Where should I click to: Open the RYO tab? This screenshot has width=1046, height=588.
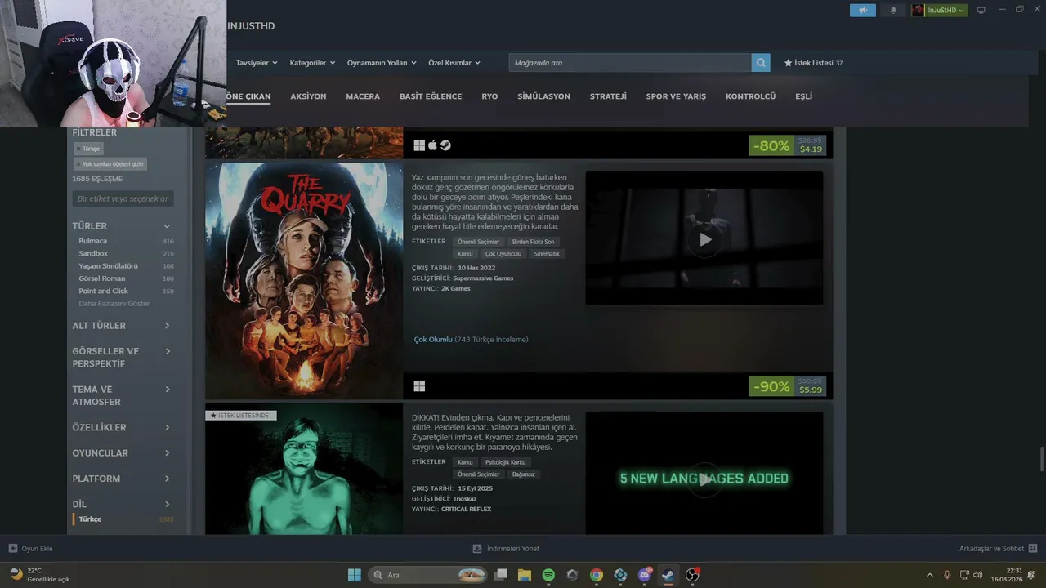pos(489,96)
